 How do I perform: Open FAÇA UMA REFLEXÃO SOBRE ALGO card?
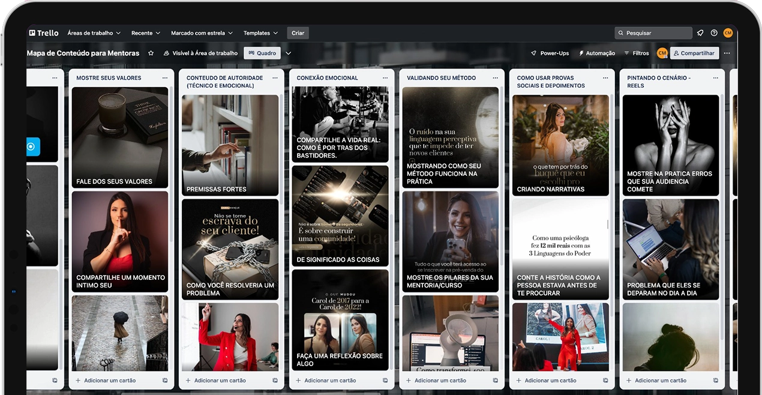point(340,320)
